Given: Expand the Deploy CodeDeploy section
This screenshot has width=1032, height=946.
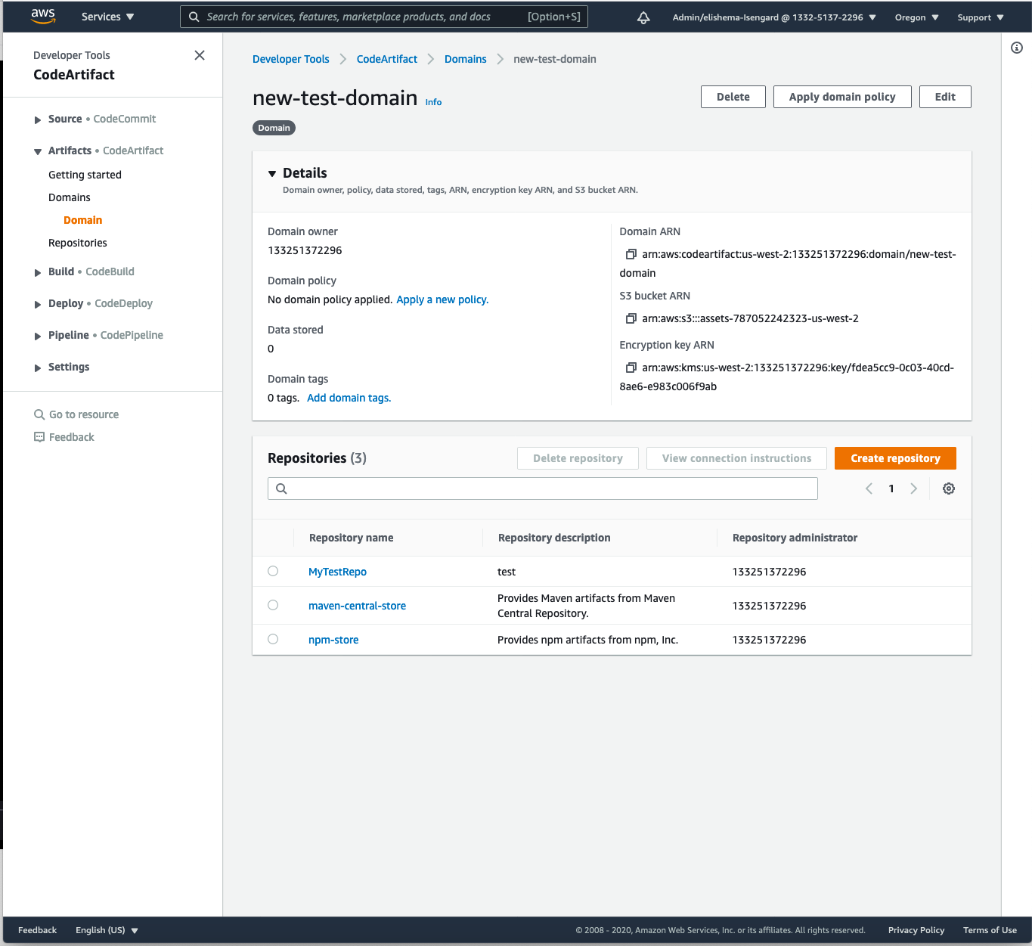Looking at the screenshot, I should coord(38,304).
